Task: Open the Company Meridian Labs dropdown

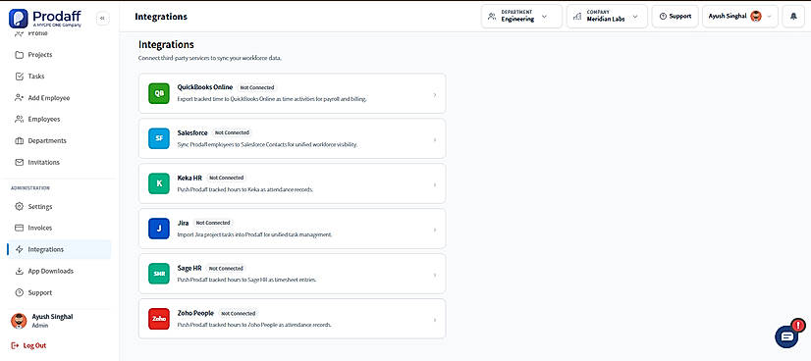Action: click(607, 17)
